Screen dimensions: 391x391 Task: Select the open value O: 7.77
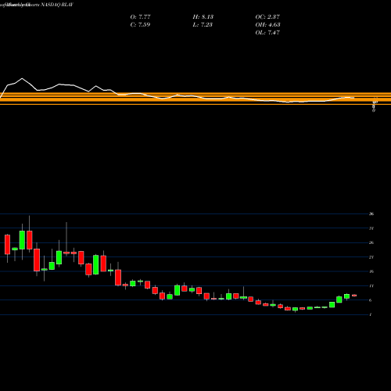[x=140, y=17]
